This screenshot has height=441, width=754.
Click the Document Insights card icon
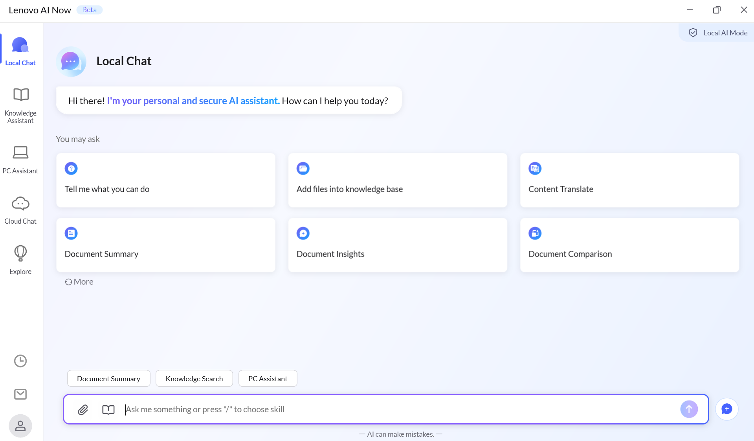[x=303, y=233]
